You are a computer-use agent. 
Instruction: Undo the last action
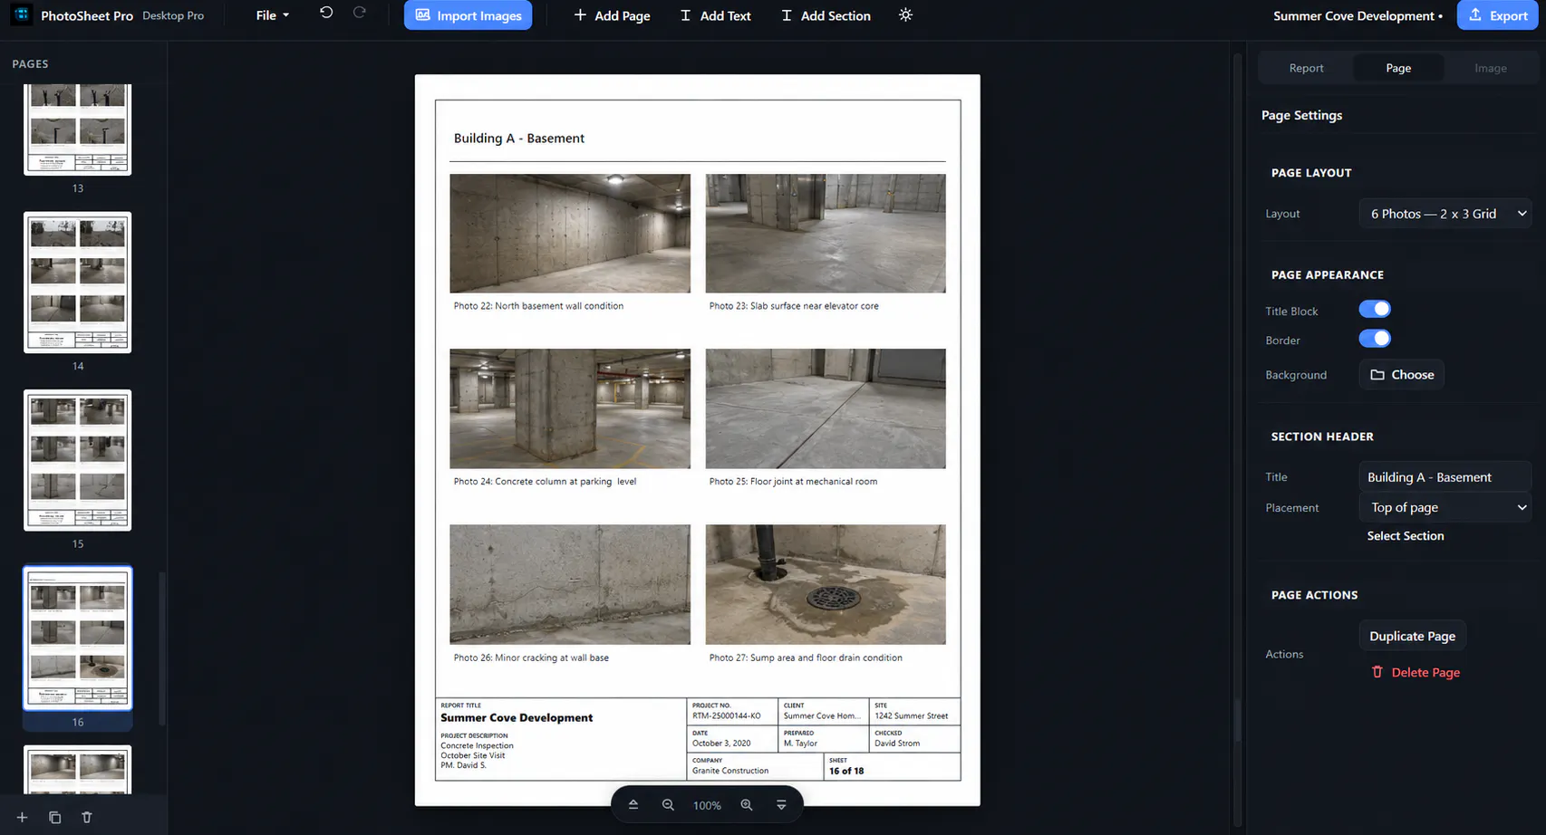pos(326,13)
